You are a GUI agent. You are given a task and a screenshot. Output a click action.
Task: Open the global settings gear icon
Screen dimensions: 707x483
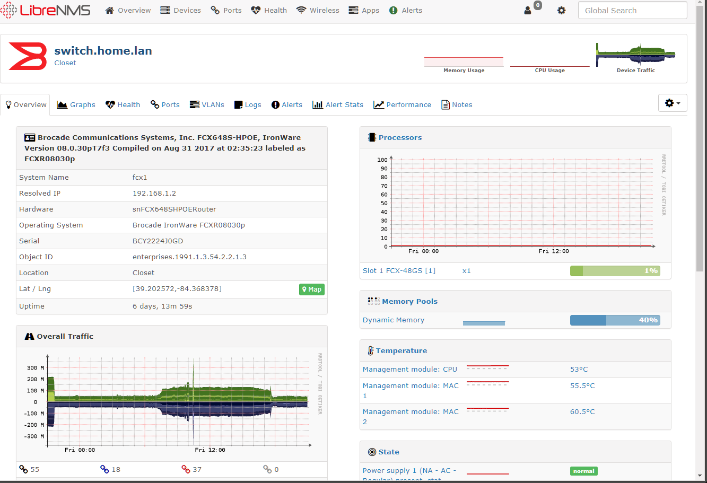(x=562, y=11)
